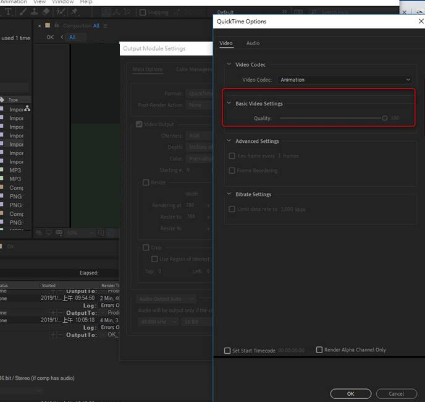Enable Crop checkbox in Output Module Settings
425x402 pixels.
(146, 247)
